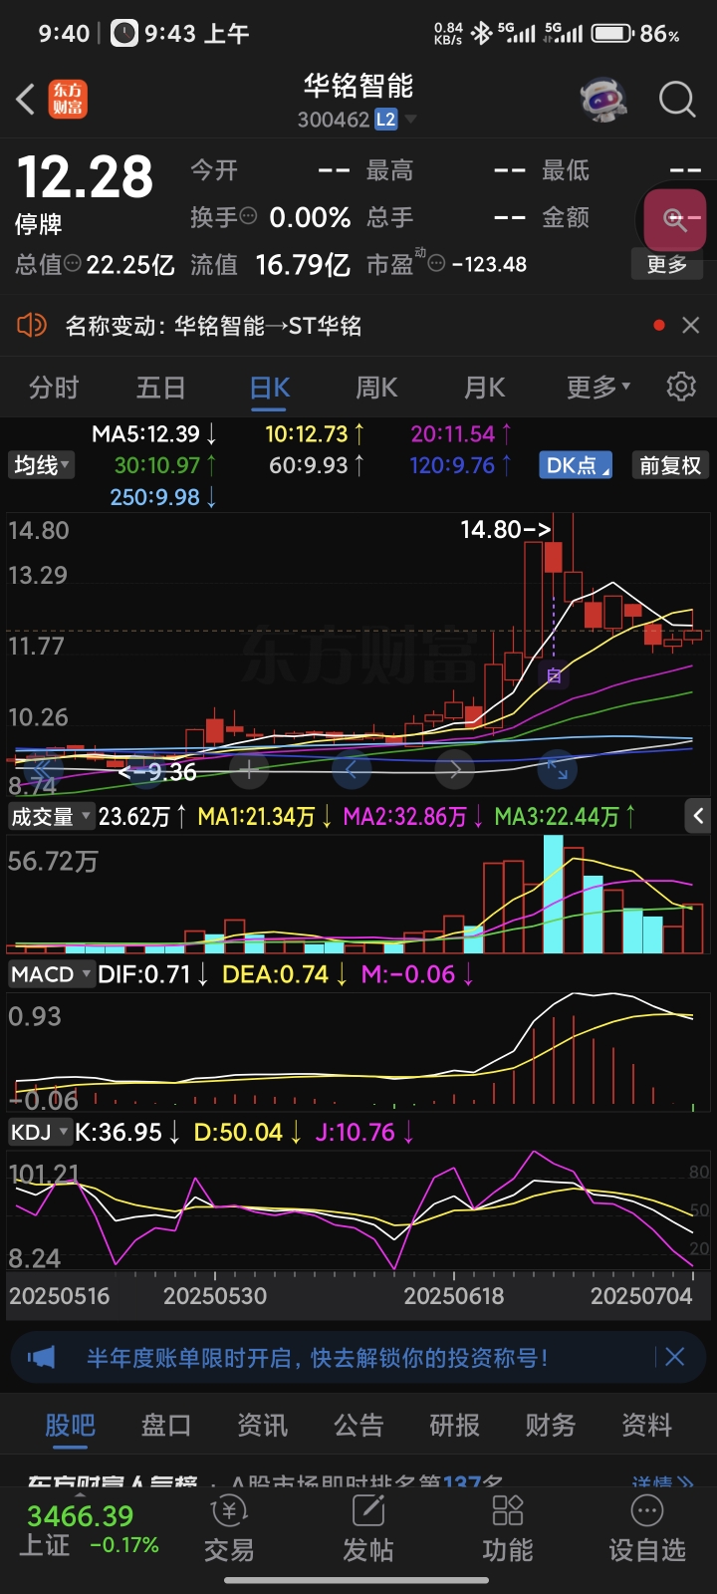Switch to 周K chart tab
The height and width of the screenshot is (1594, 717).
click(376, 387)
